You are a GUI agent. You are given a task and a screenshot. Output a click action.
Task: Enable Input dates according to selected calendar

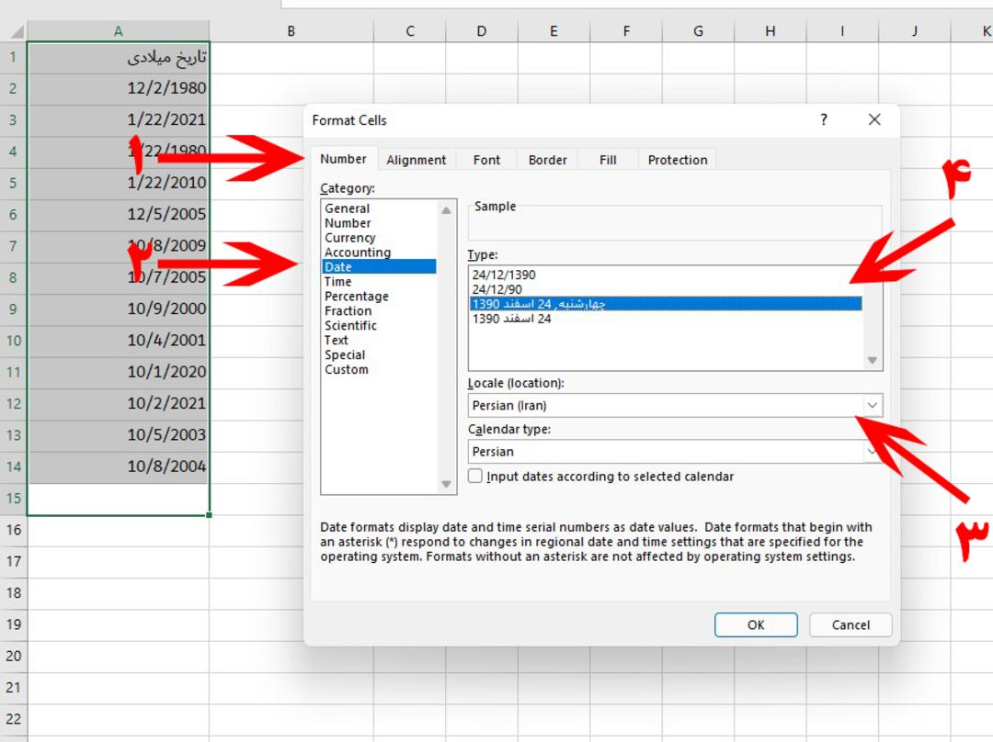[475, 476]
